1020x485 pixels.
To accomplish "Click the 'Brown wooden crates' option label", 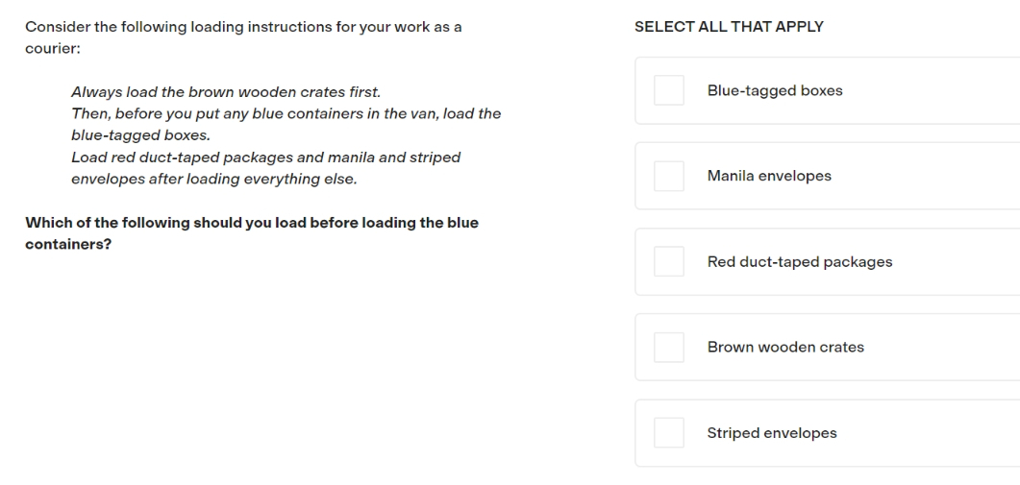I will click(785, 347).
